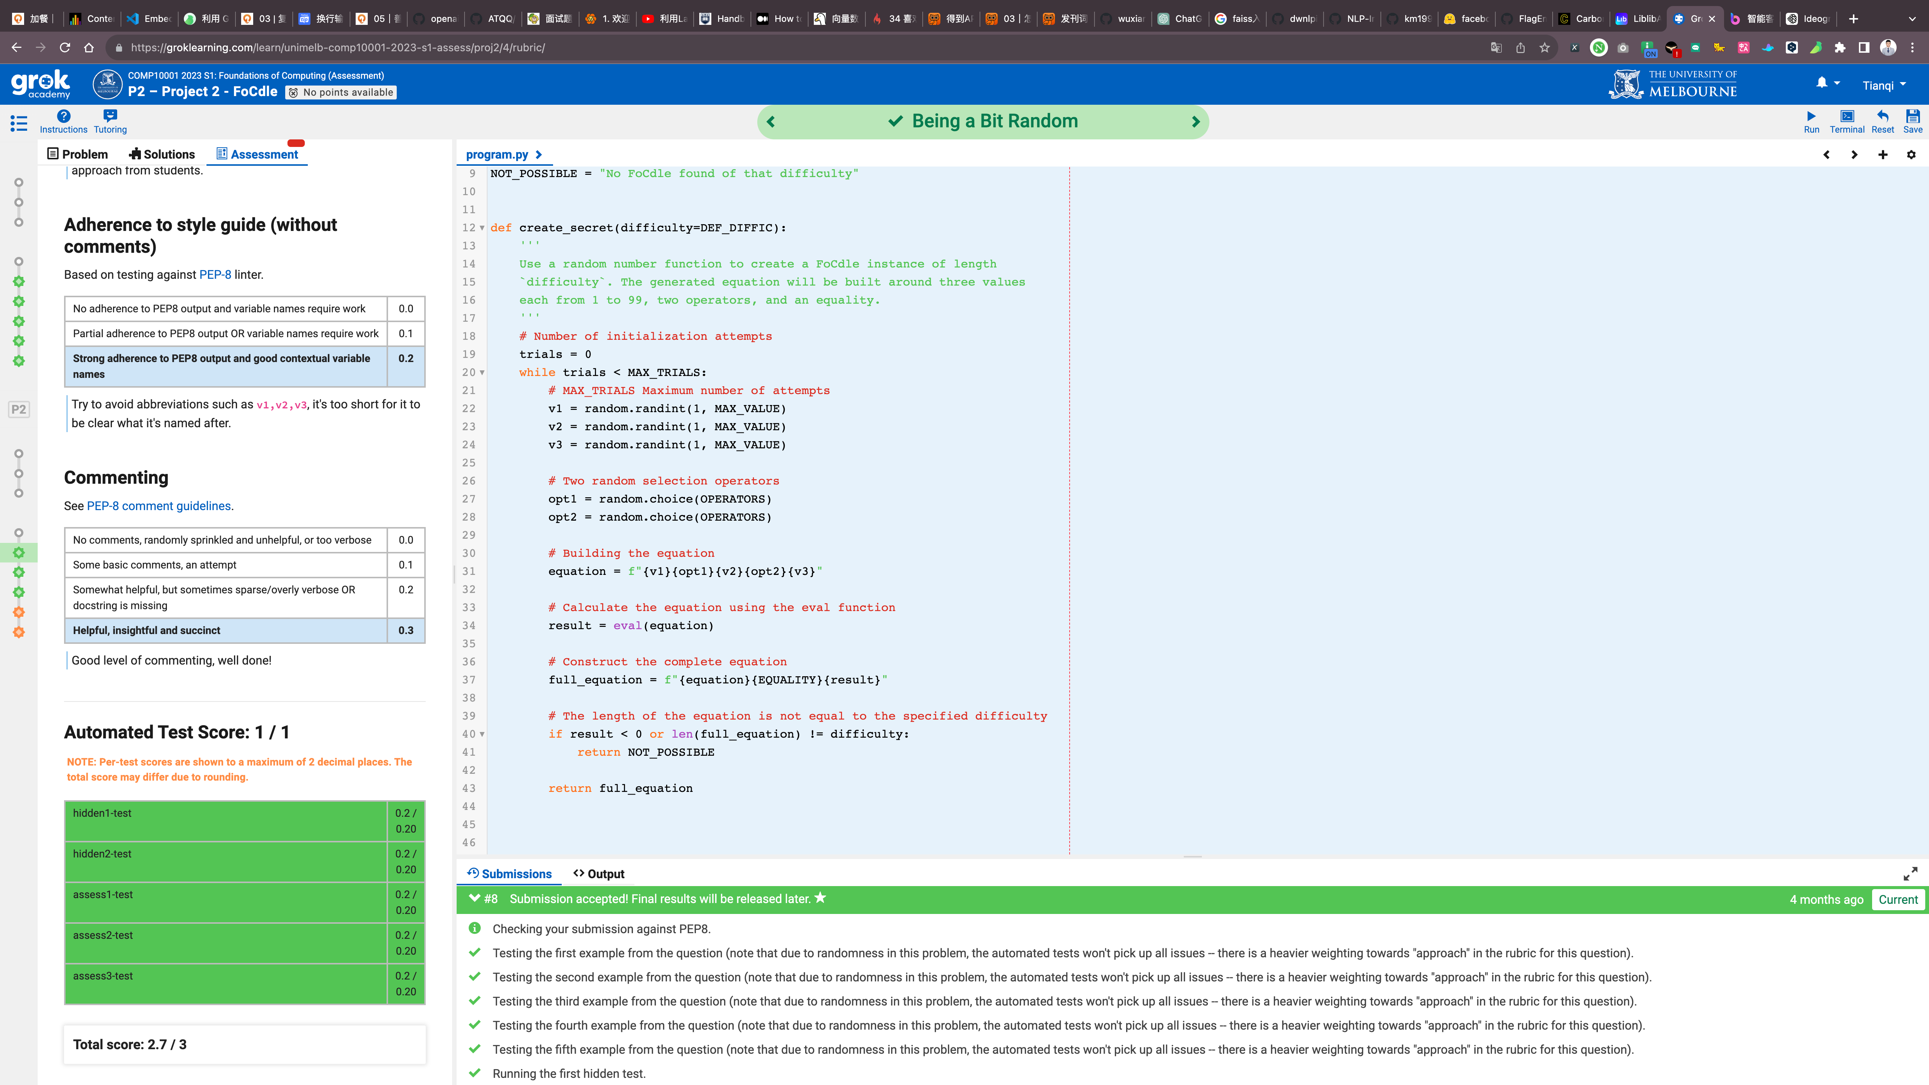1929x1085 pixels.
Task: Click the 'Strong adherence to PEP8' rubric row
Action: coord(245,366)
